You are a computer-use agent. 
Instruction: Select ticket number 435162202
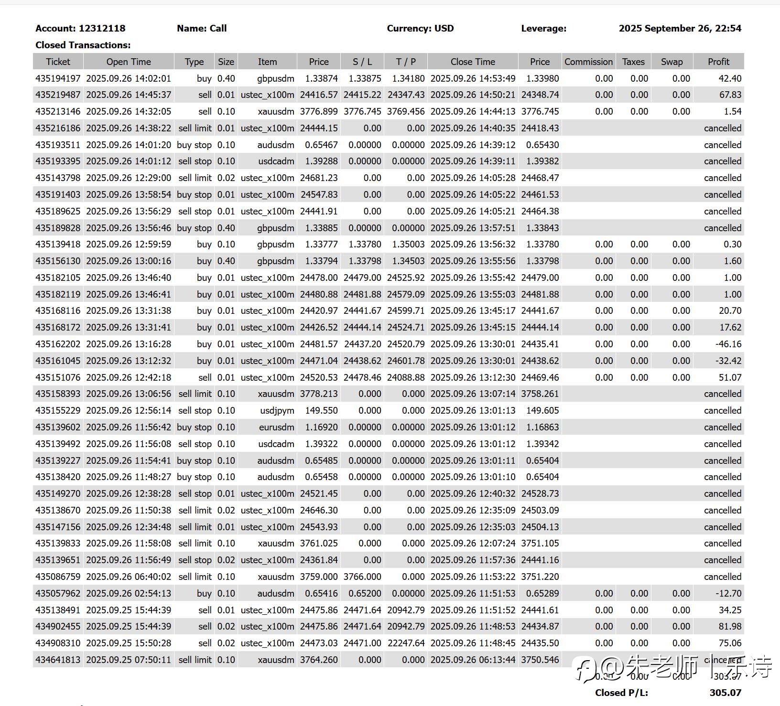point(58,344)
